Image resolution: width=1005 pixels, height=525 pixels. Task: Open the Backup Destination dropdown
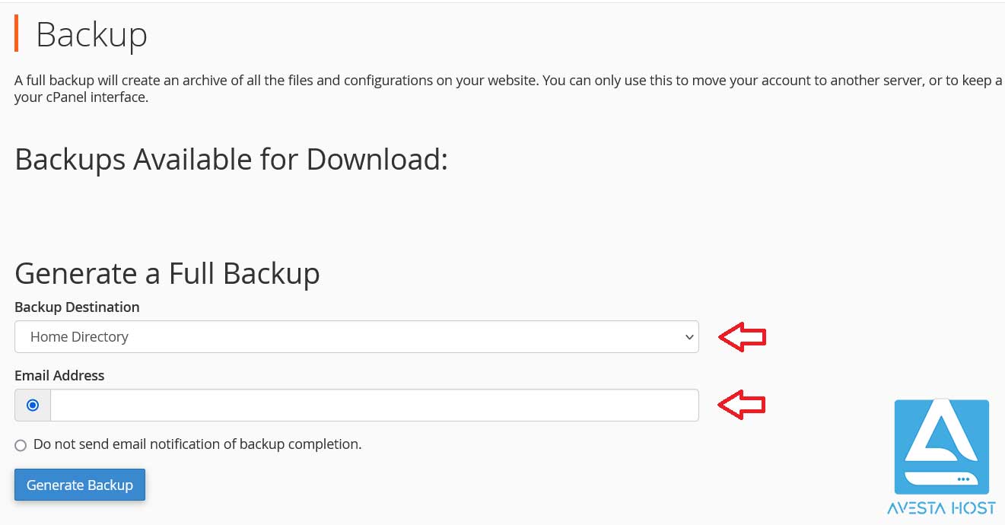point(357,336)
